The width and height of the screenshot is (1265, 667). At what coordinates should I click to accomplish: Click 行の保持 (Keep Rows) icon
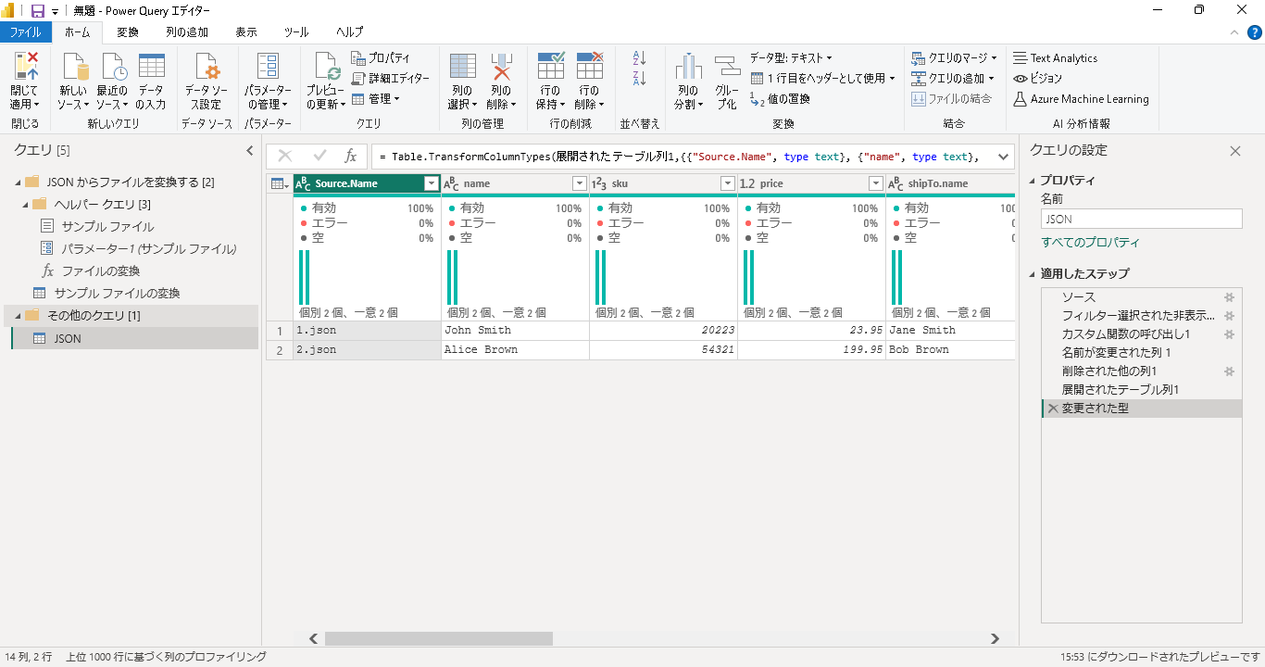[551, 66]
